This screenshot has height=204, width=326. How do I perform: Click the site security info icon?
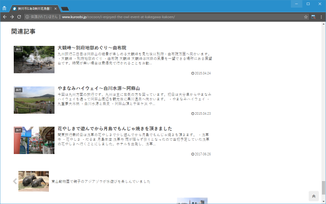coord(27,17)
